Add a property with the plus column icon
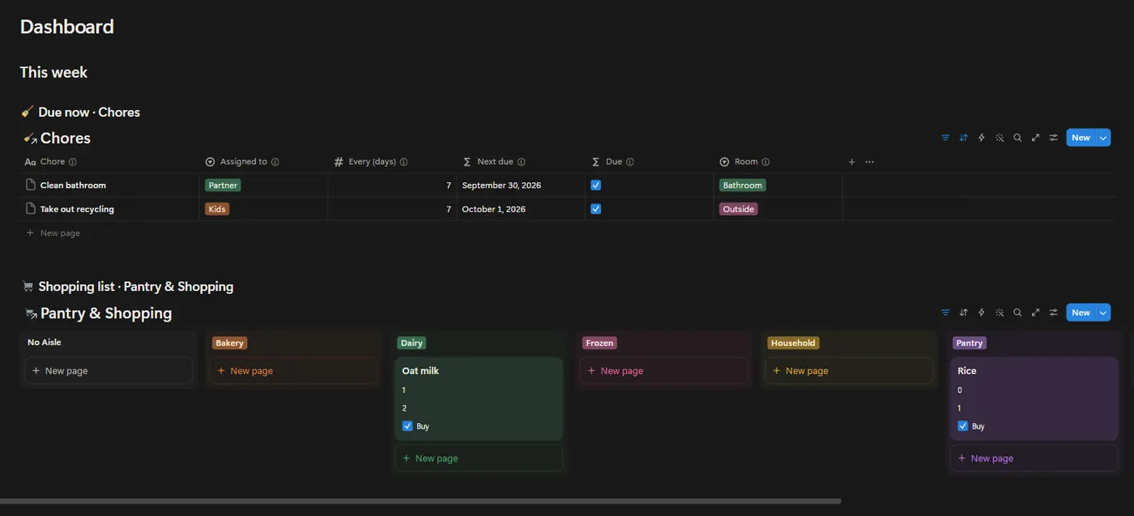Image resolution: width=1134 pixels, height=516 pixels. pos(851,162)
